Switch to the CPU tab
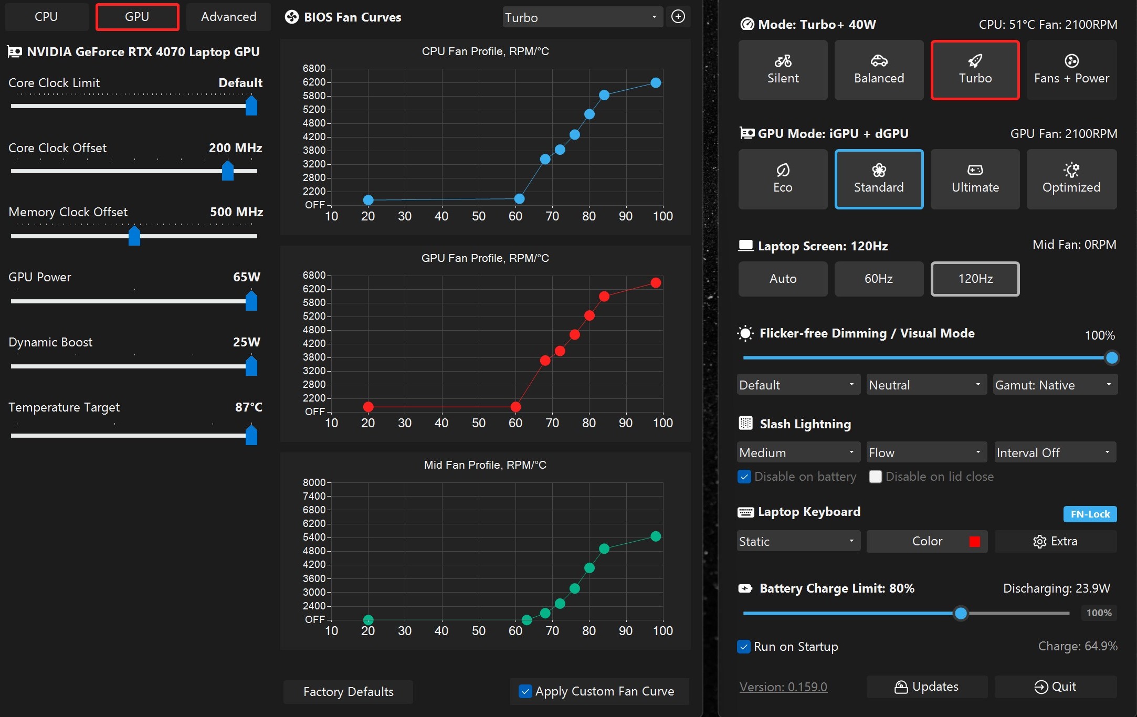Viewport: 1137px width, 717px height. tap(46, 17)
